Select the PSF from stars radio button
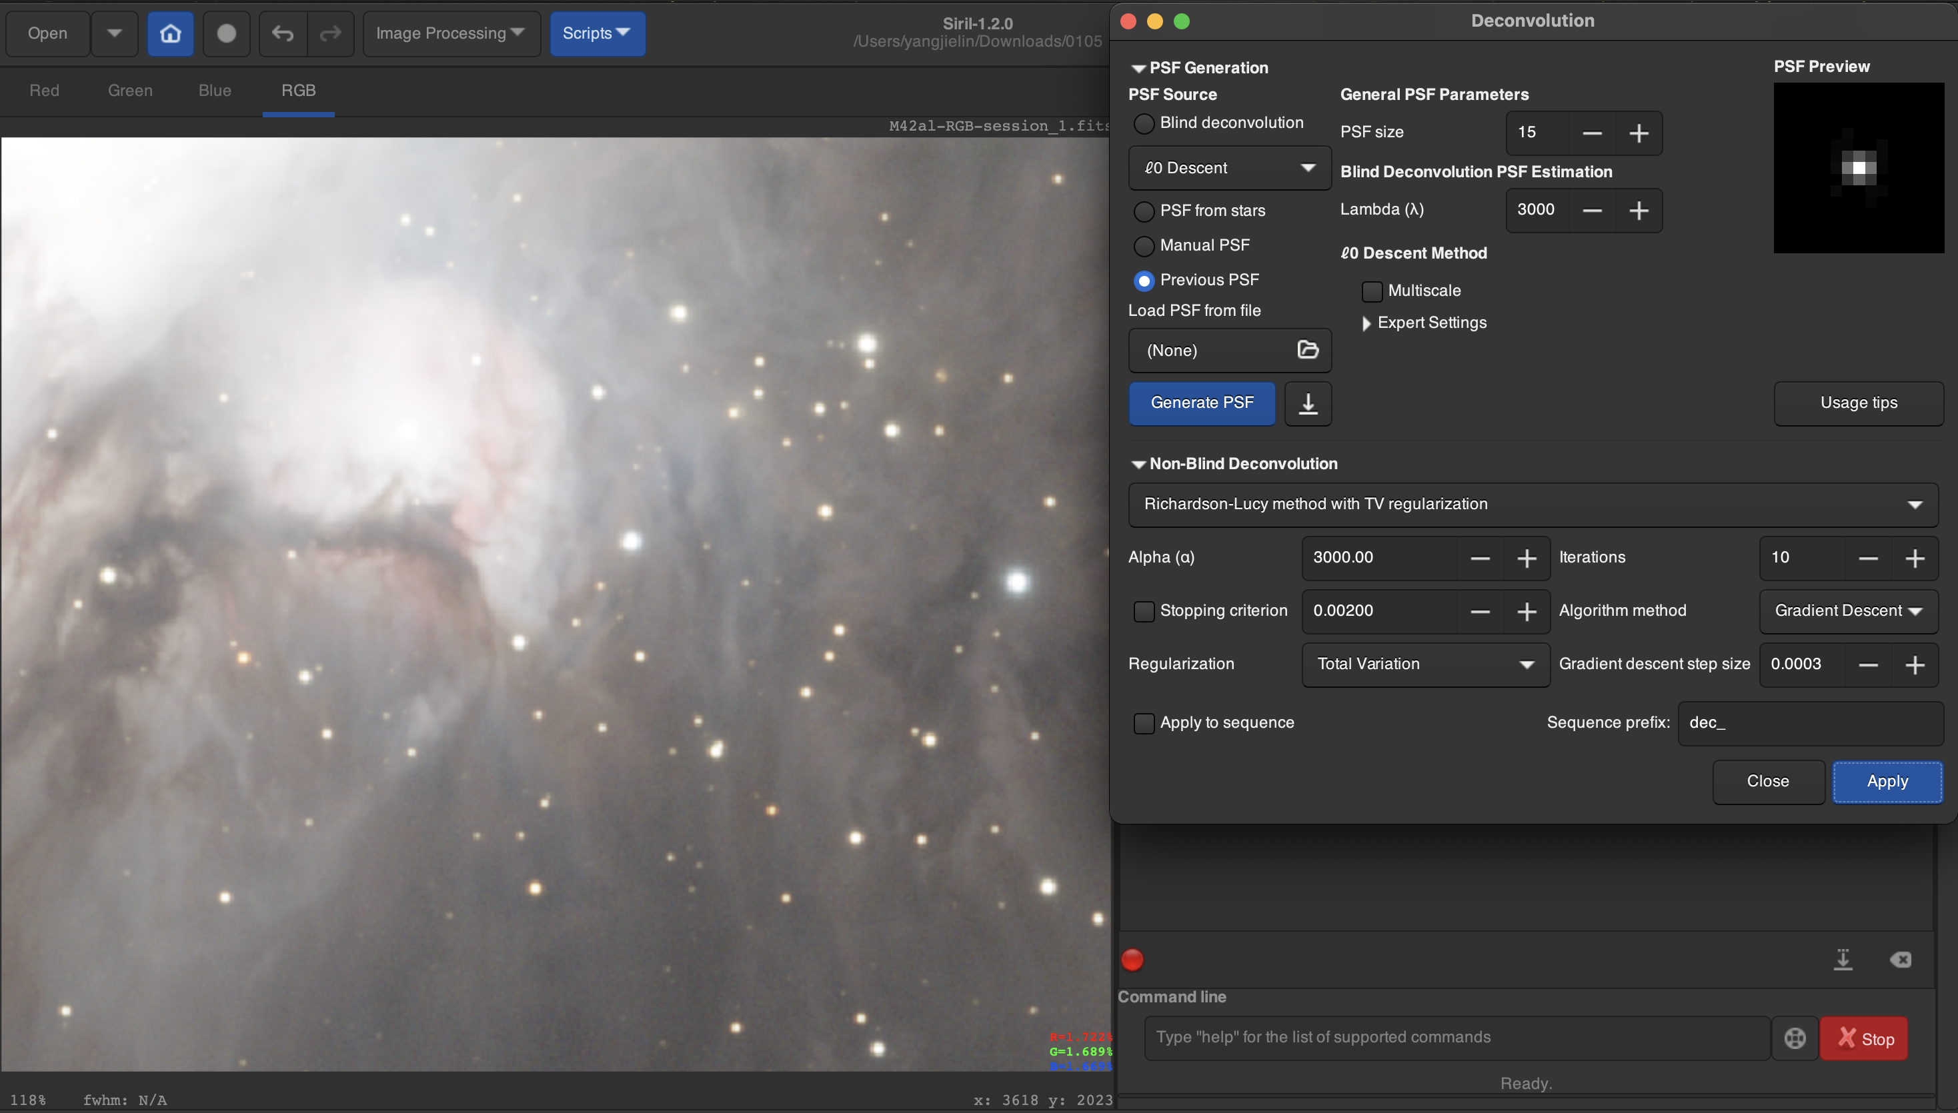The image size is (1958, 1113). coord(1144,211)
